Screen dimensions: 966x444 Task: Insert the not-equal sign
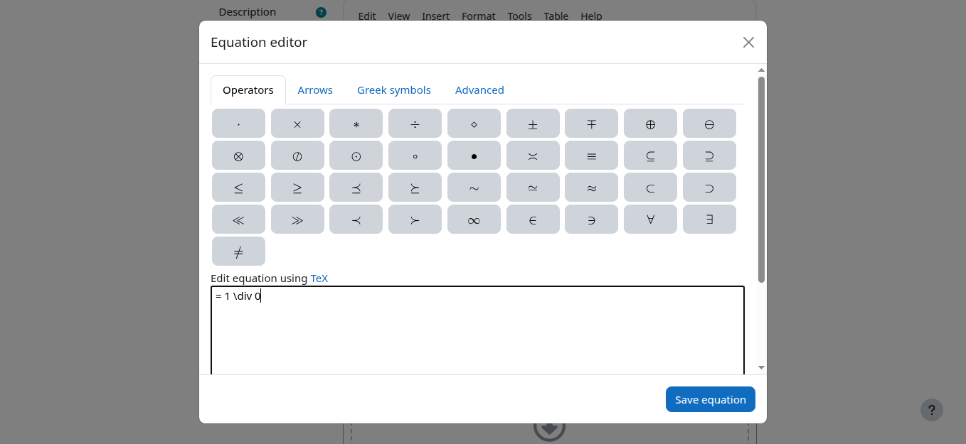[x=238, y=251]
